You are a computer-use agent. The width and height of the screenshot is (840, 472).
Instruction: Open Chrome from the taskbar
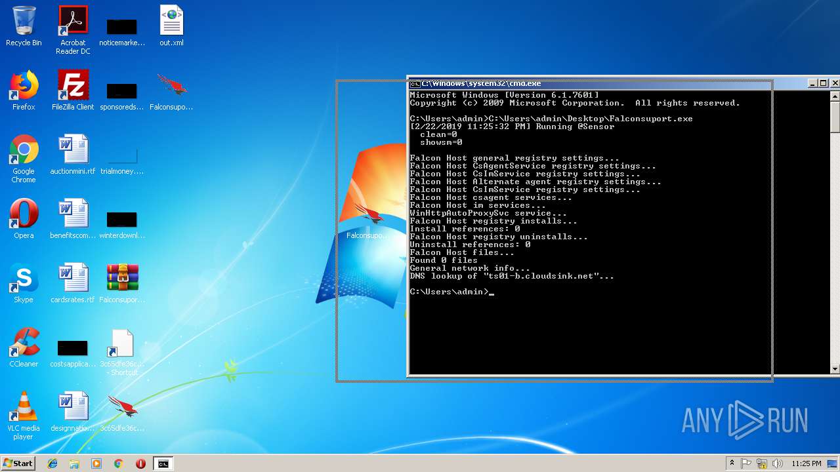pos(119,463)
